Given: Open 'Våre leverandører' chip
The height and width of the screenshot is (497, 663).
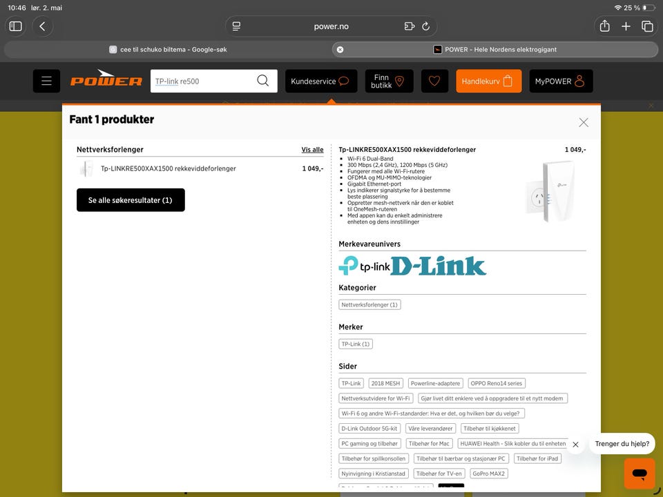Looking at the screenshot, I should 430,429.
